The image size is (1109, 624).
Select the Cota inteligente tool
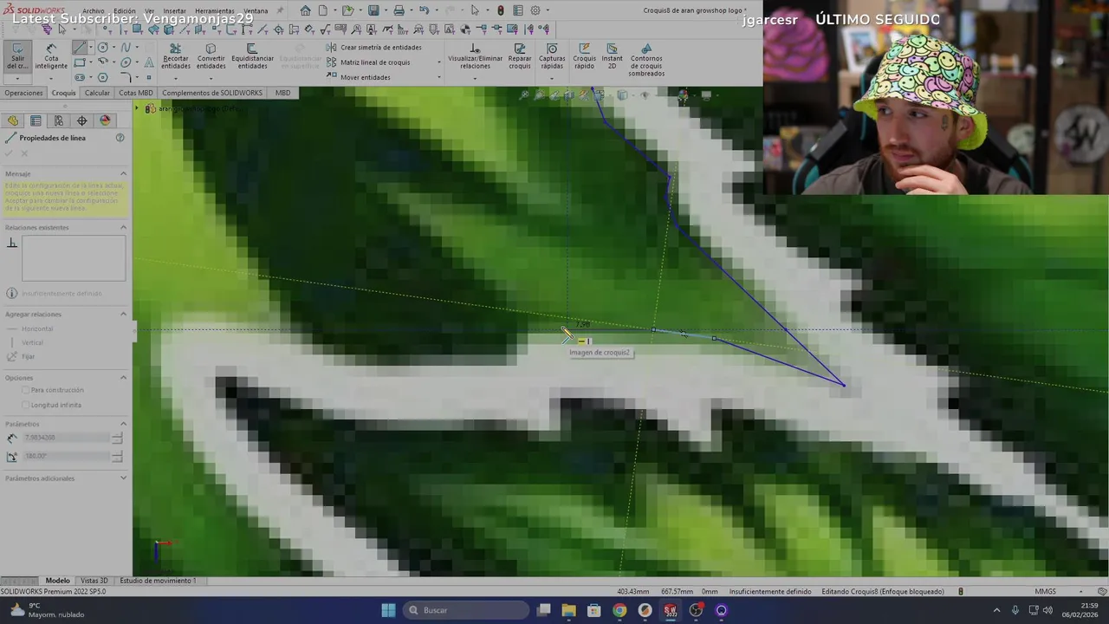[51, 57]
